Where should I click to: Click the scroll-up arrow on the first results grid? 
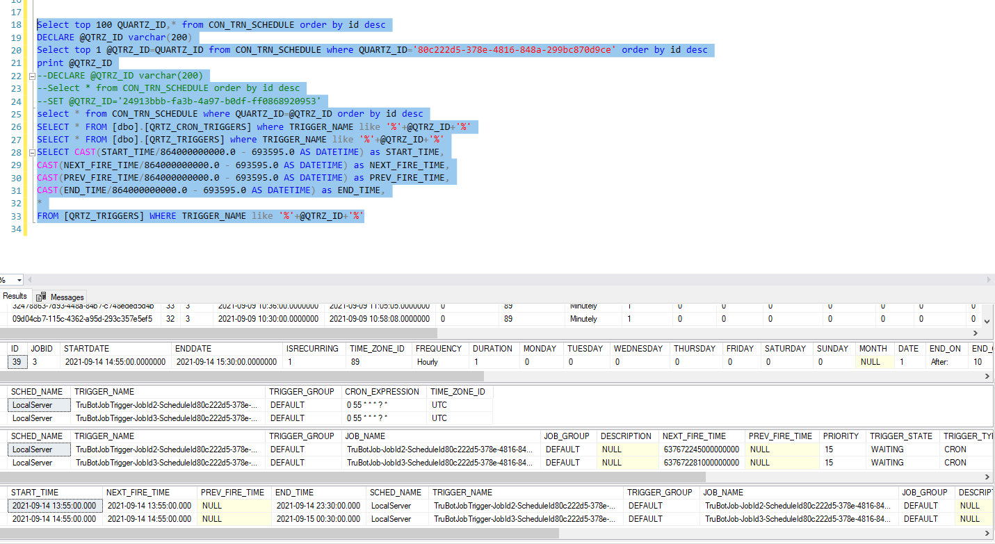coord(987,303)
